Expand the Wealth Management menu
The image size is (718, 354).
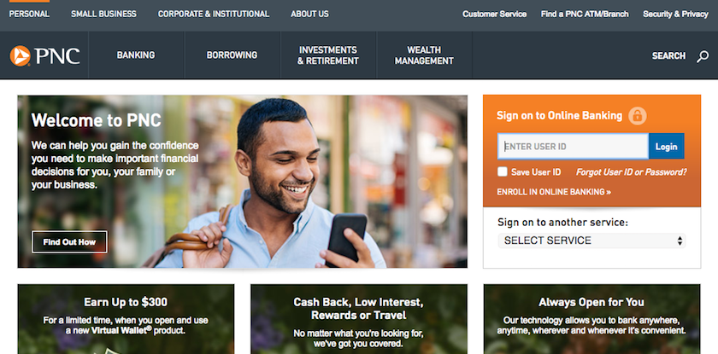pyautogui.click(x=424, y=55)
